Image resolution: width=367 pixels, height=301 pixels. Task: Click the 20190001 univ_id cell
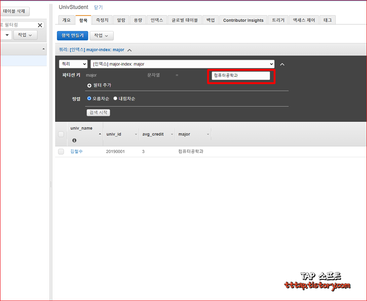[116, 152]
